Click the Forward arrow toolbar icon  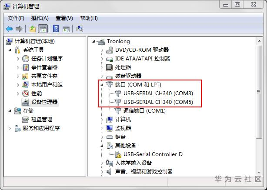pos(19,29)
